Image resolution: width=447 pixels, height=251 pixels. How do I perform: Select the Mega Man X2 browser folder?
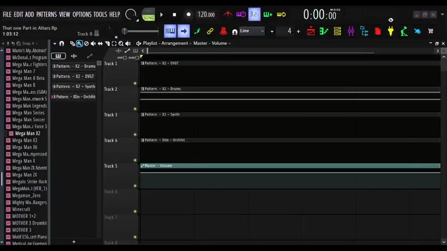coord(28,133)
